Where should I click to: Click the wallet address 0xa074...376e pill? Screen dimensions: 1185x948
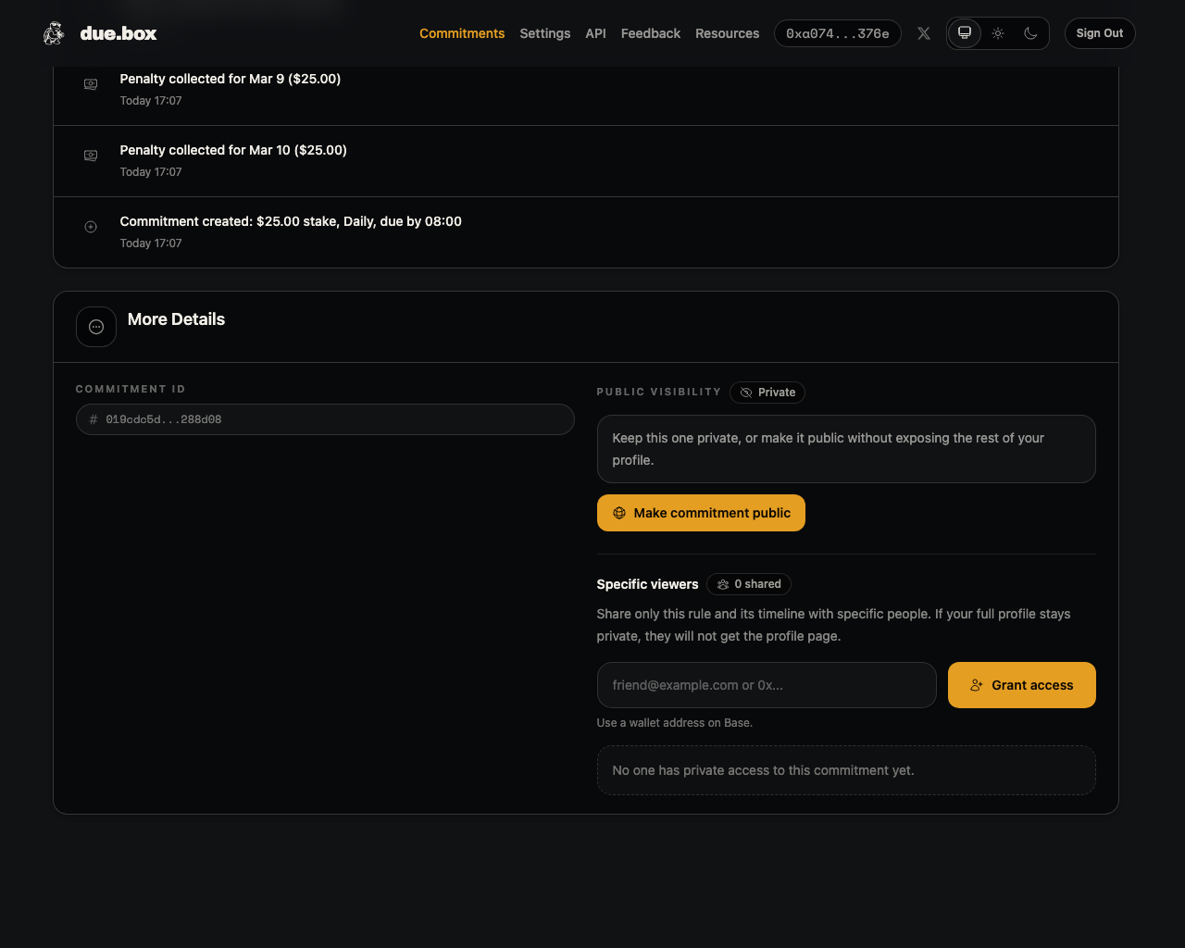837,33
